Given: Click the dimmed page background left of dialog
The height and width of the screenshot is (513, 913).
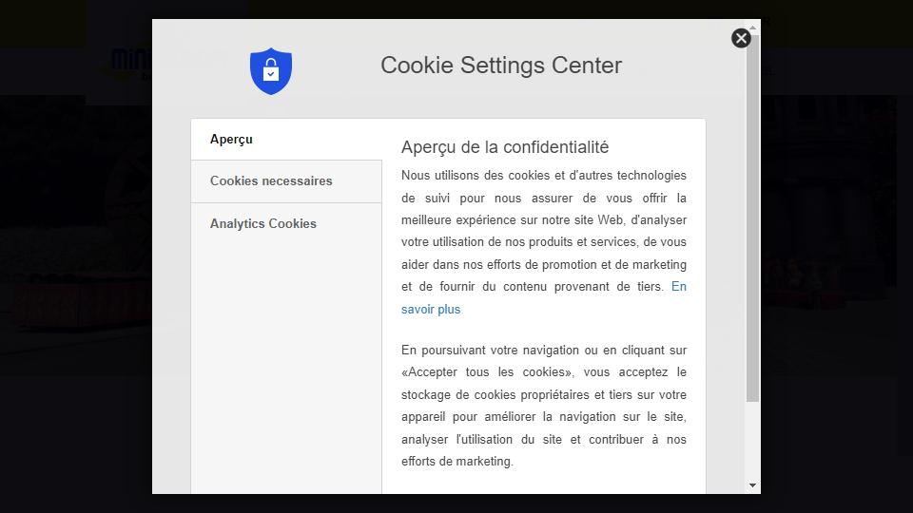Looking at the screenshot, I should click(76, 291).
